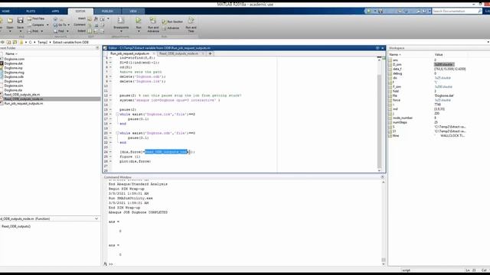490x275 pixels.
Task: Click the help question mark icon
Action: (424, 11)
